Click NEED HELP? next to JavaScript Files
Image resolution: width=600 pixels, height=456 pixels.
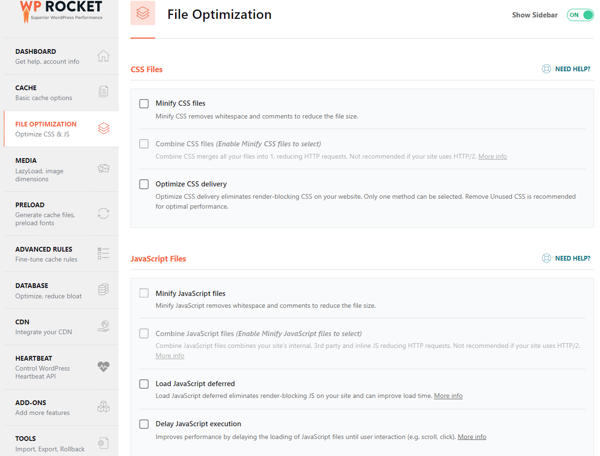click(x=573, y=258)
